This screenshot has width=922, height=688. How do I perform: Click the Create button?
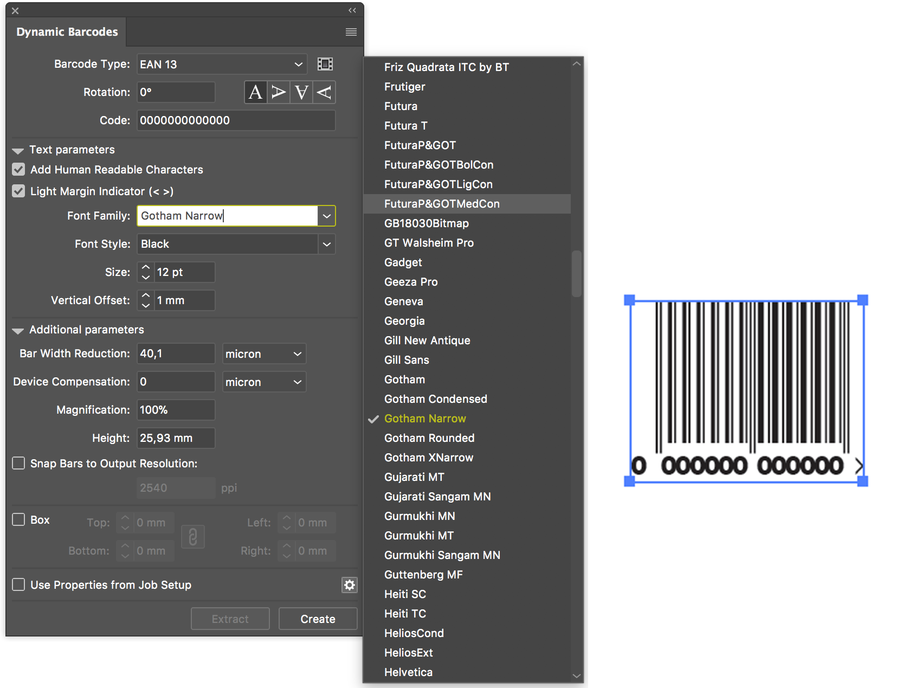(317, 619)
